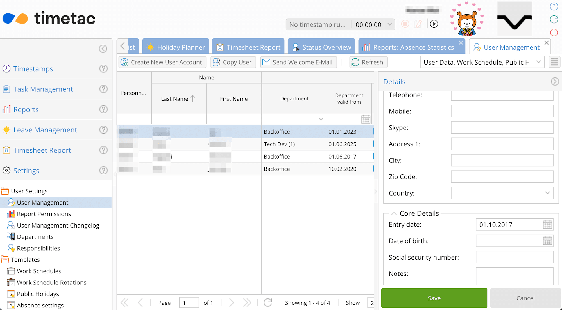Click the Mobile input field
Image resolution: width=562 pixels, height=310 pixels.
coord(502,111)
